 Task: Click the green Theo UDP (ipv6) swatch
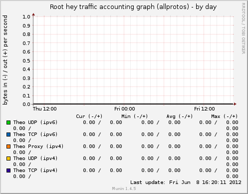click(x=8, y=122)
